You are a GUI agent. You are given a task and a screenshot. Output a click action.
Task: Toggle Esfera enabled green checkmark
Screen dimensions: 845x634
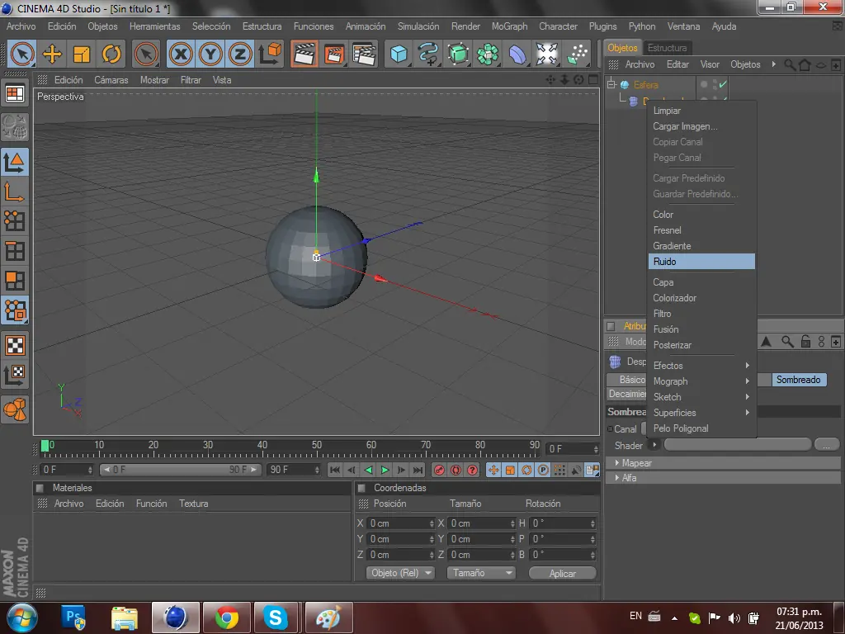coord(723,84)
